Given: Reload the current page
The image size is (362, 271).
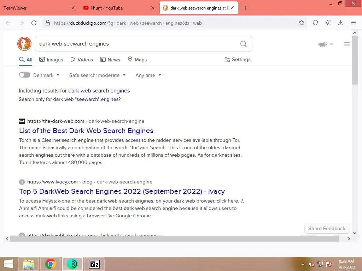Looking at the screenshot, I should tap(34, 23).
